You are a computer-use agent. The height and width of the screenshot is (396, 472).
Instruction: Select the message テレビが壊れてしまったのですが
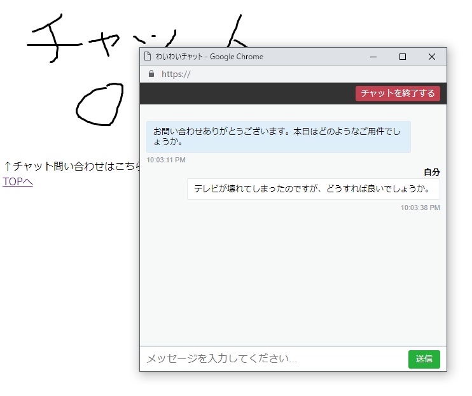(x=314, y=189)
